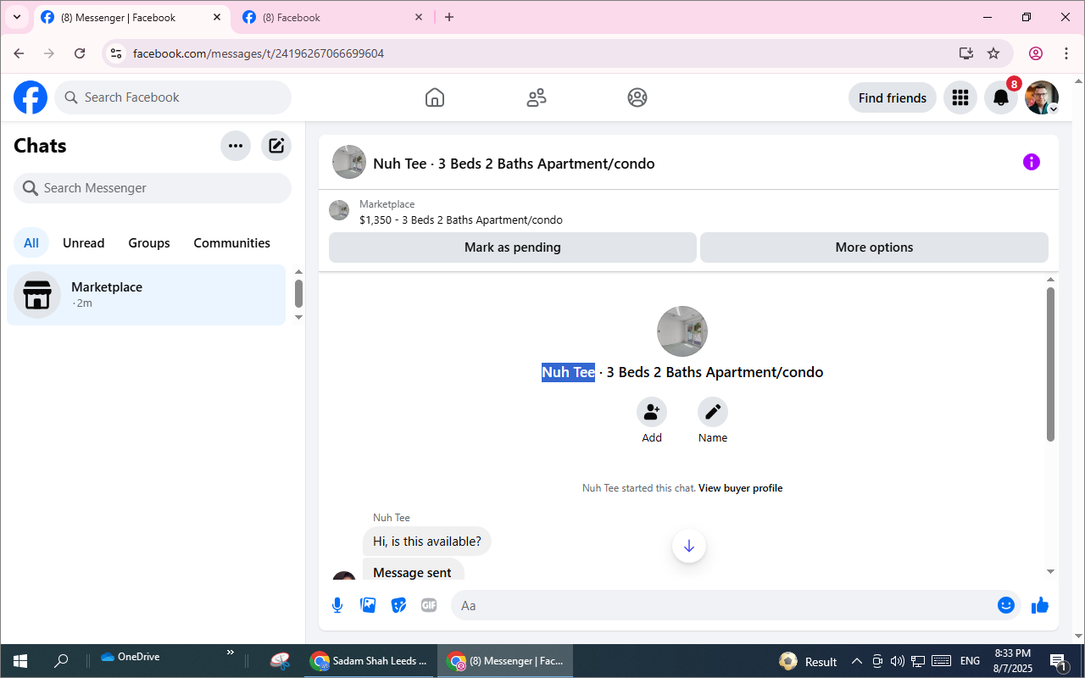This screenshot has height=678, width=1085.
Task: Click the chat header listing thumbnail
Action: tap(349, 162)
